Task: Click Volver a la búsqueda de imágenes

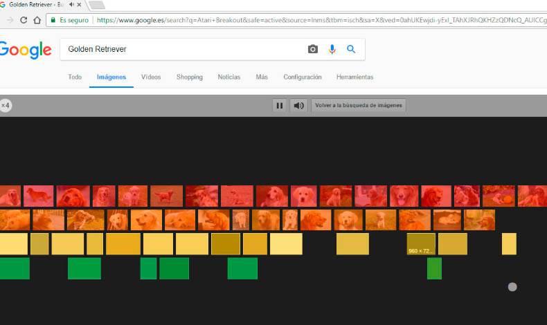Action: point(358,105)
